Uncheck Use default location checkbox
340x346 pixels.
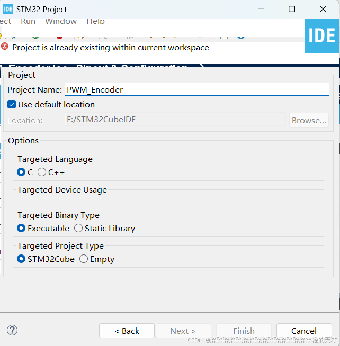pos(12,104)
